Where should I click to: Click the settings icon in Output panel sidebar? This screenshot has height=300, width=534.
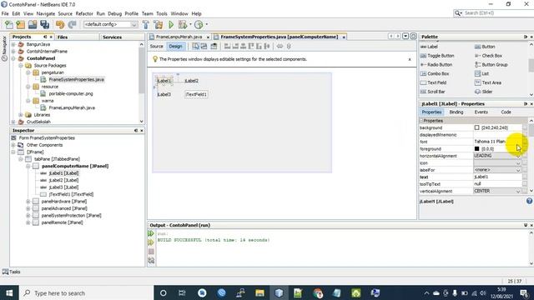151,261
